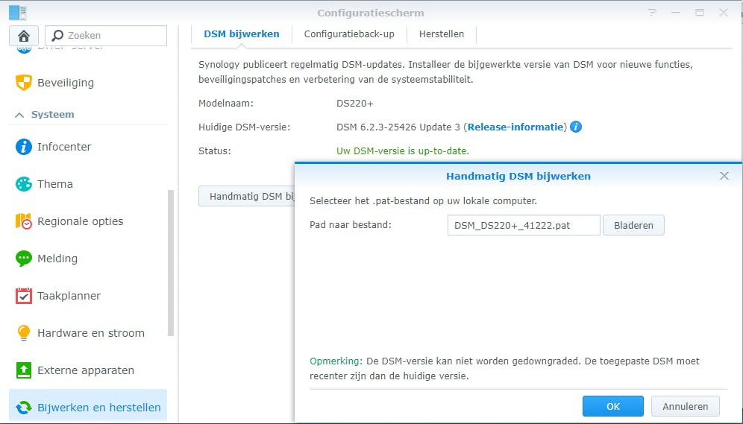Click the Systeem section heading
743x424 pixels.
pyautogui.click(x=53, y=115)
